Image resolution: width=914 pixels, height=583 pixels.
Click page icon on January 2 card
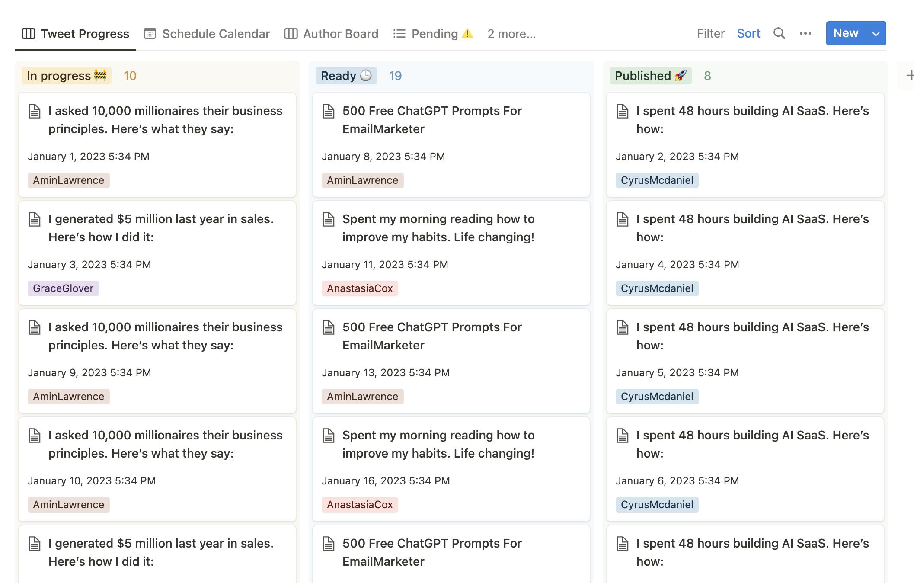click(x=623, y=111)
